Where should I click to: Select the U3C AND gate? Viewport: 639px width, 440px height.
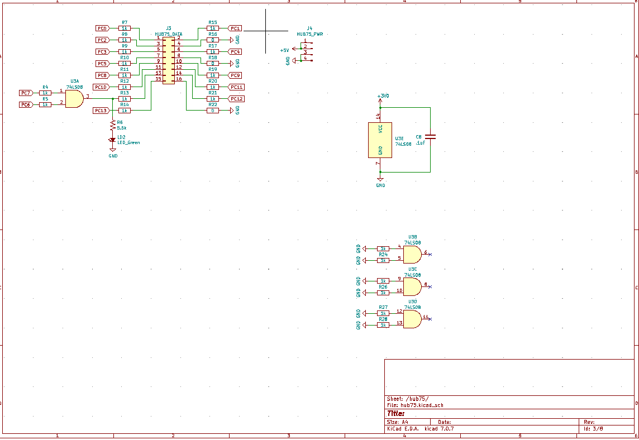pos(412,287)
